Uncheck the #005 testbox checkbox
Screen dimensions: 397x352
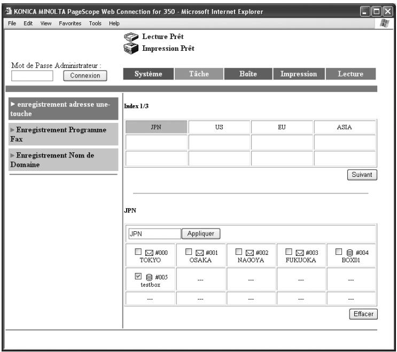click(138, 276)
